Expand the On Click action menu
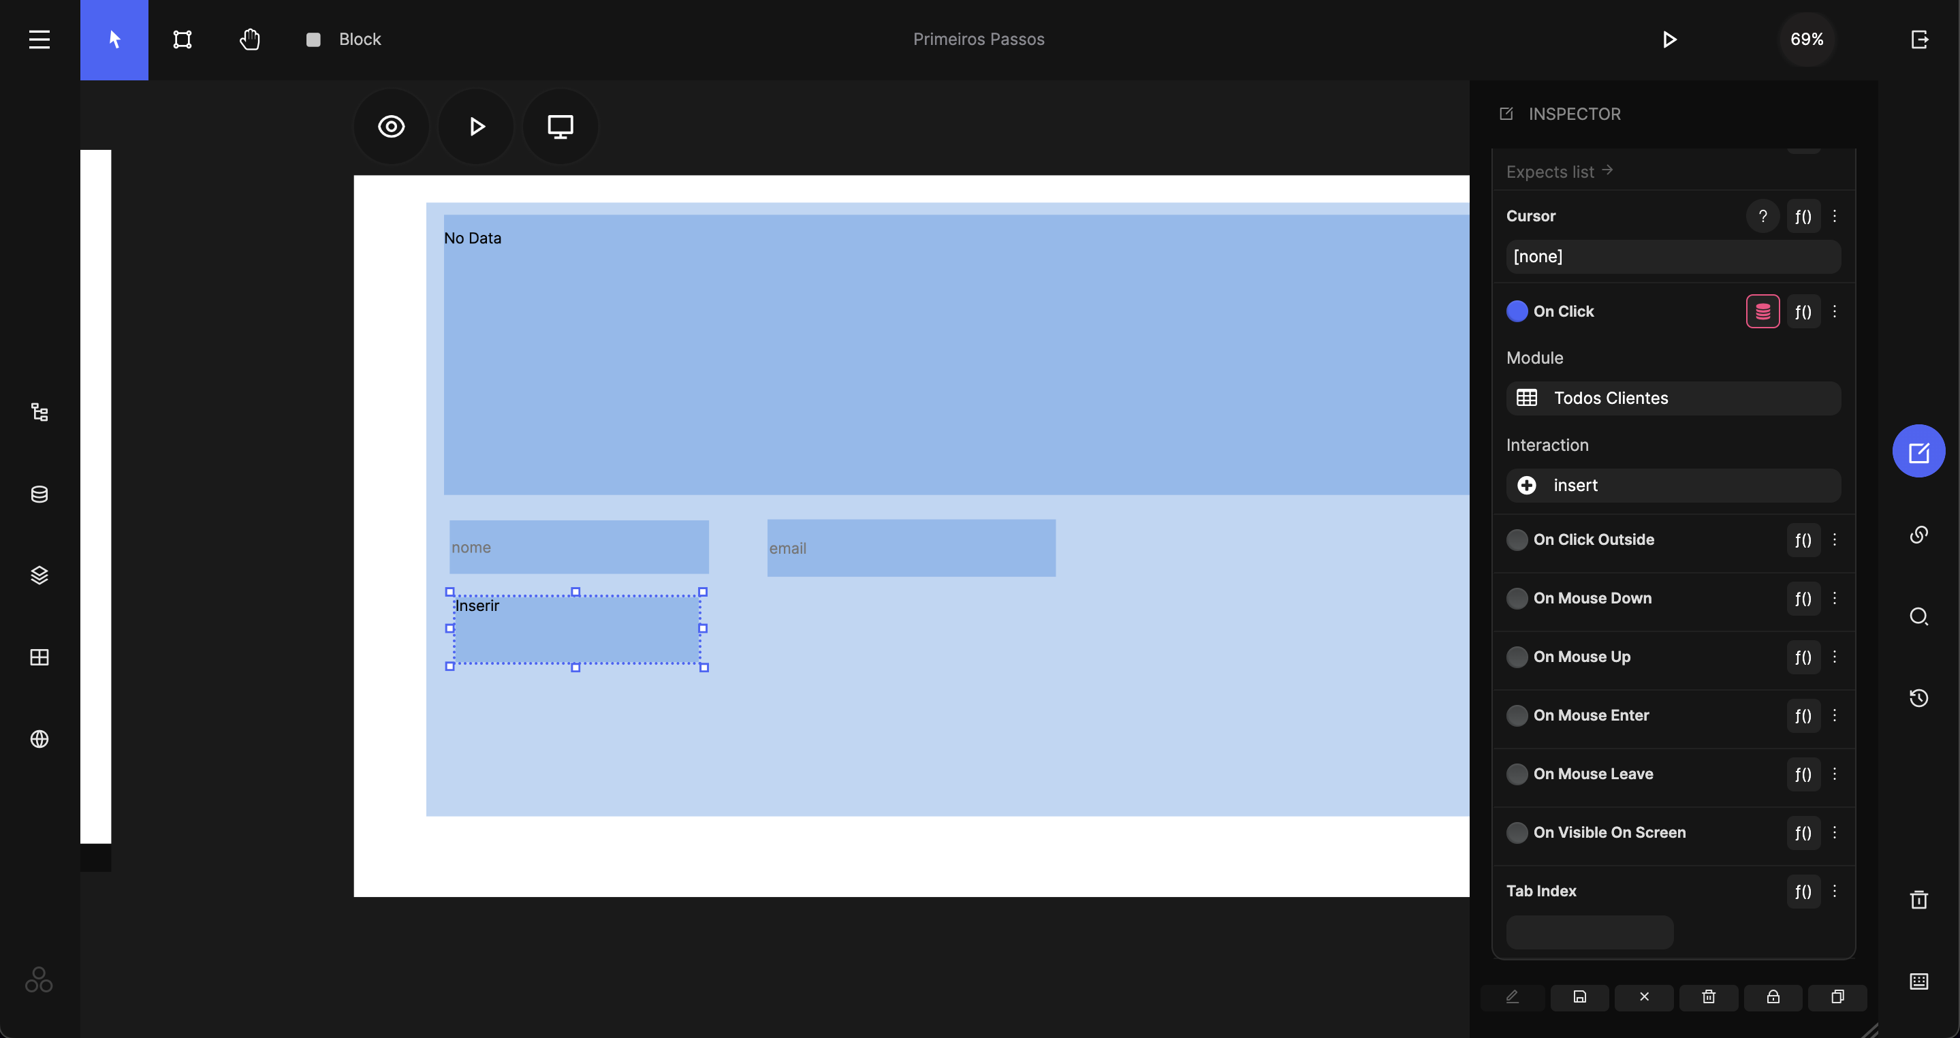The image size is (1960, 1038). 1835,311
